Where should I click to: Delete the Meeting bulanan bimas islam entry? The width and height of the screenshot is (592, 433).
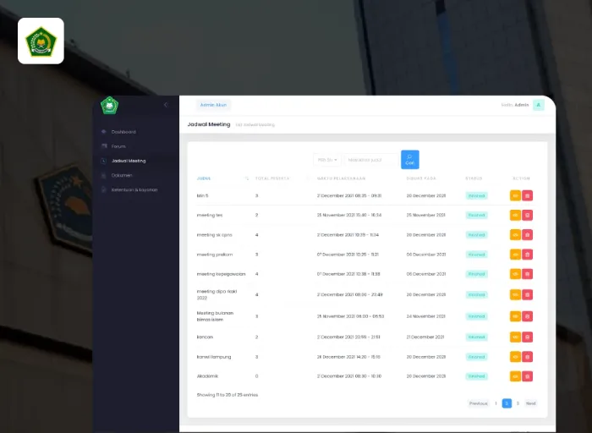pos(527,316)
